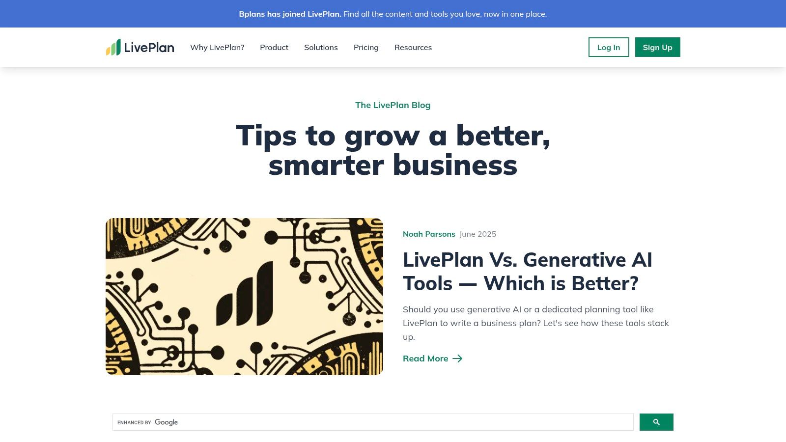The height and width of the screenshot is (442, 786).
Task: Select Pricing in the navigation
Action: (365, 47)
